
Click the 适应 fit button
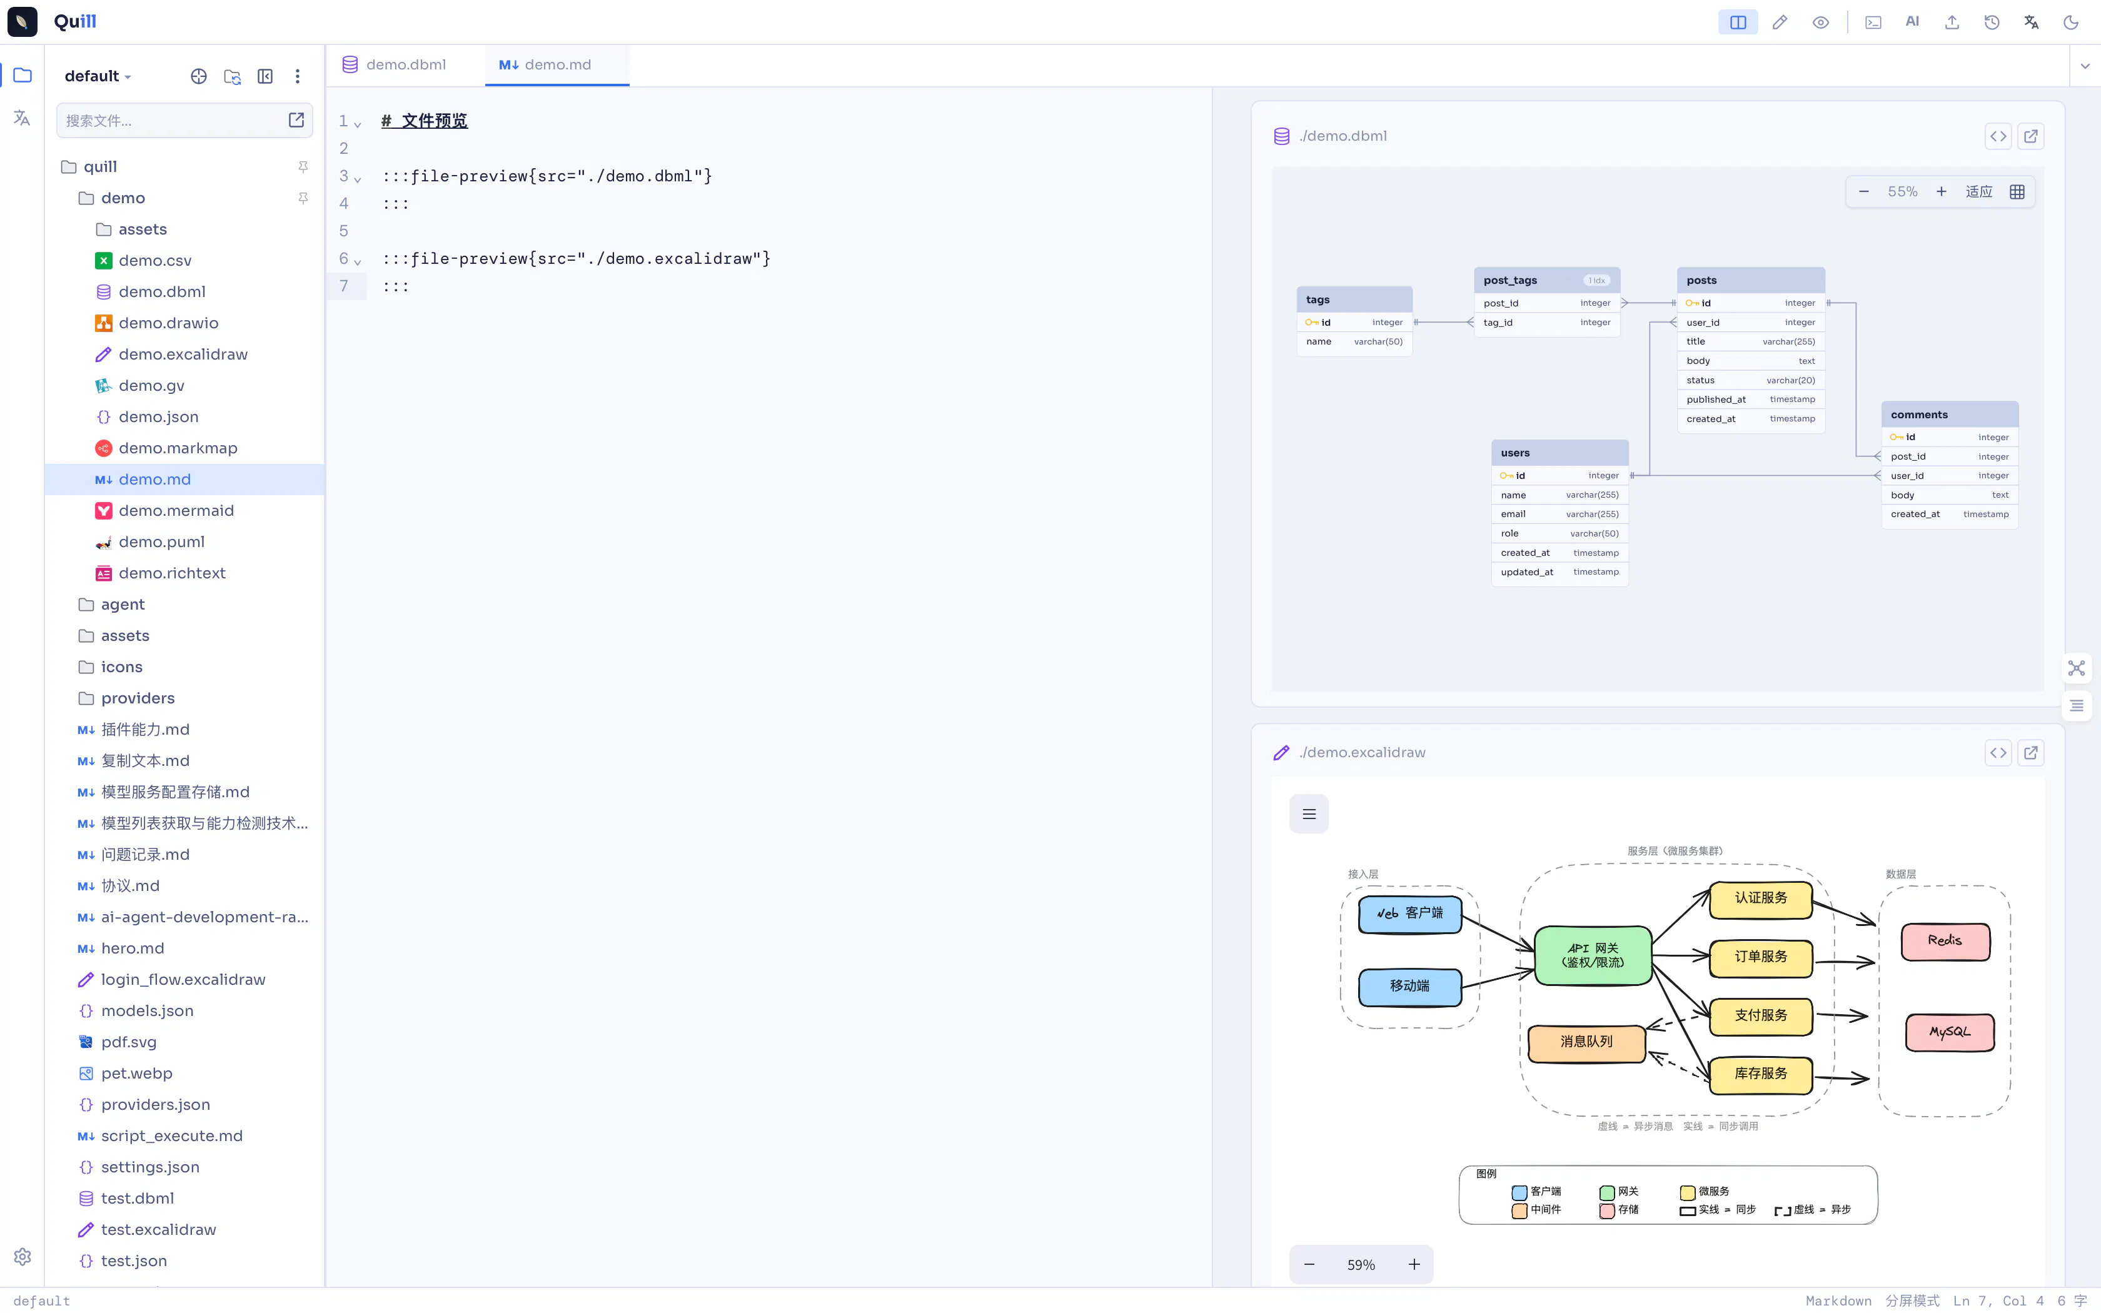[1978, 192]
